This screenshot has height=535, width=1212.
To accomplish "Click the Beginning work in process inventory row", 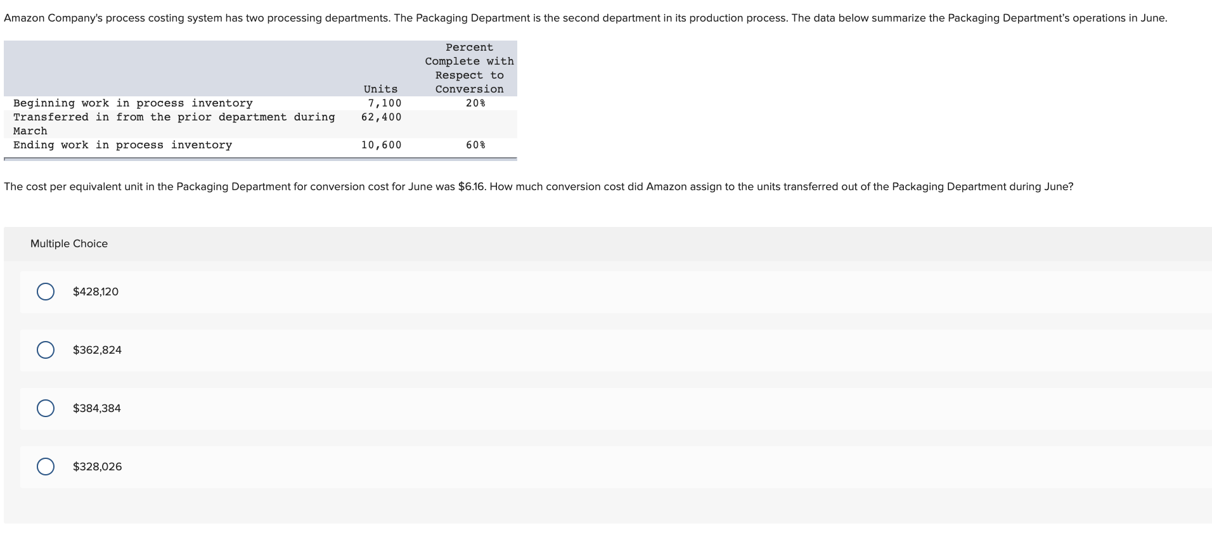I will tap(133, 103).
